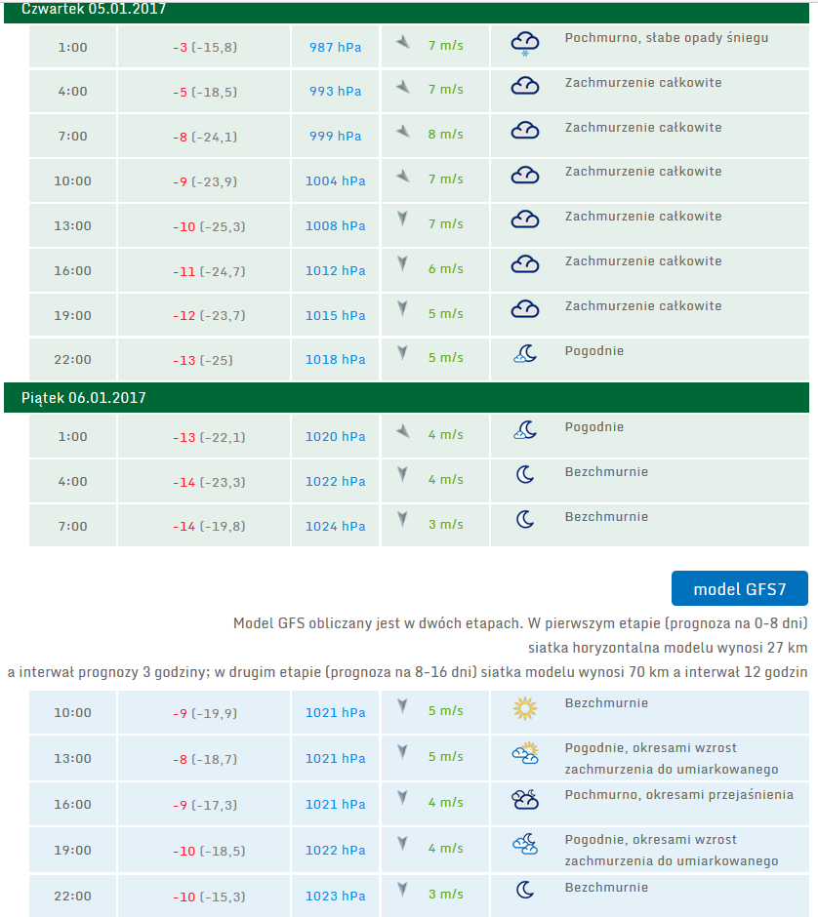Select the cloud icon in the 1004 hPa row
Screen dimensions: 818x917
[525, 176]
